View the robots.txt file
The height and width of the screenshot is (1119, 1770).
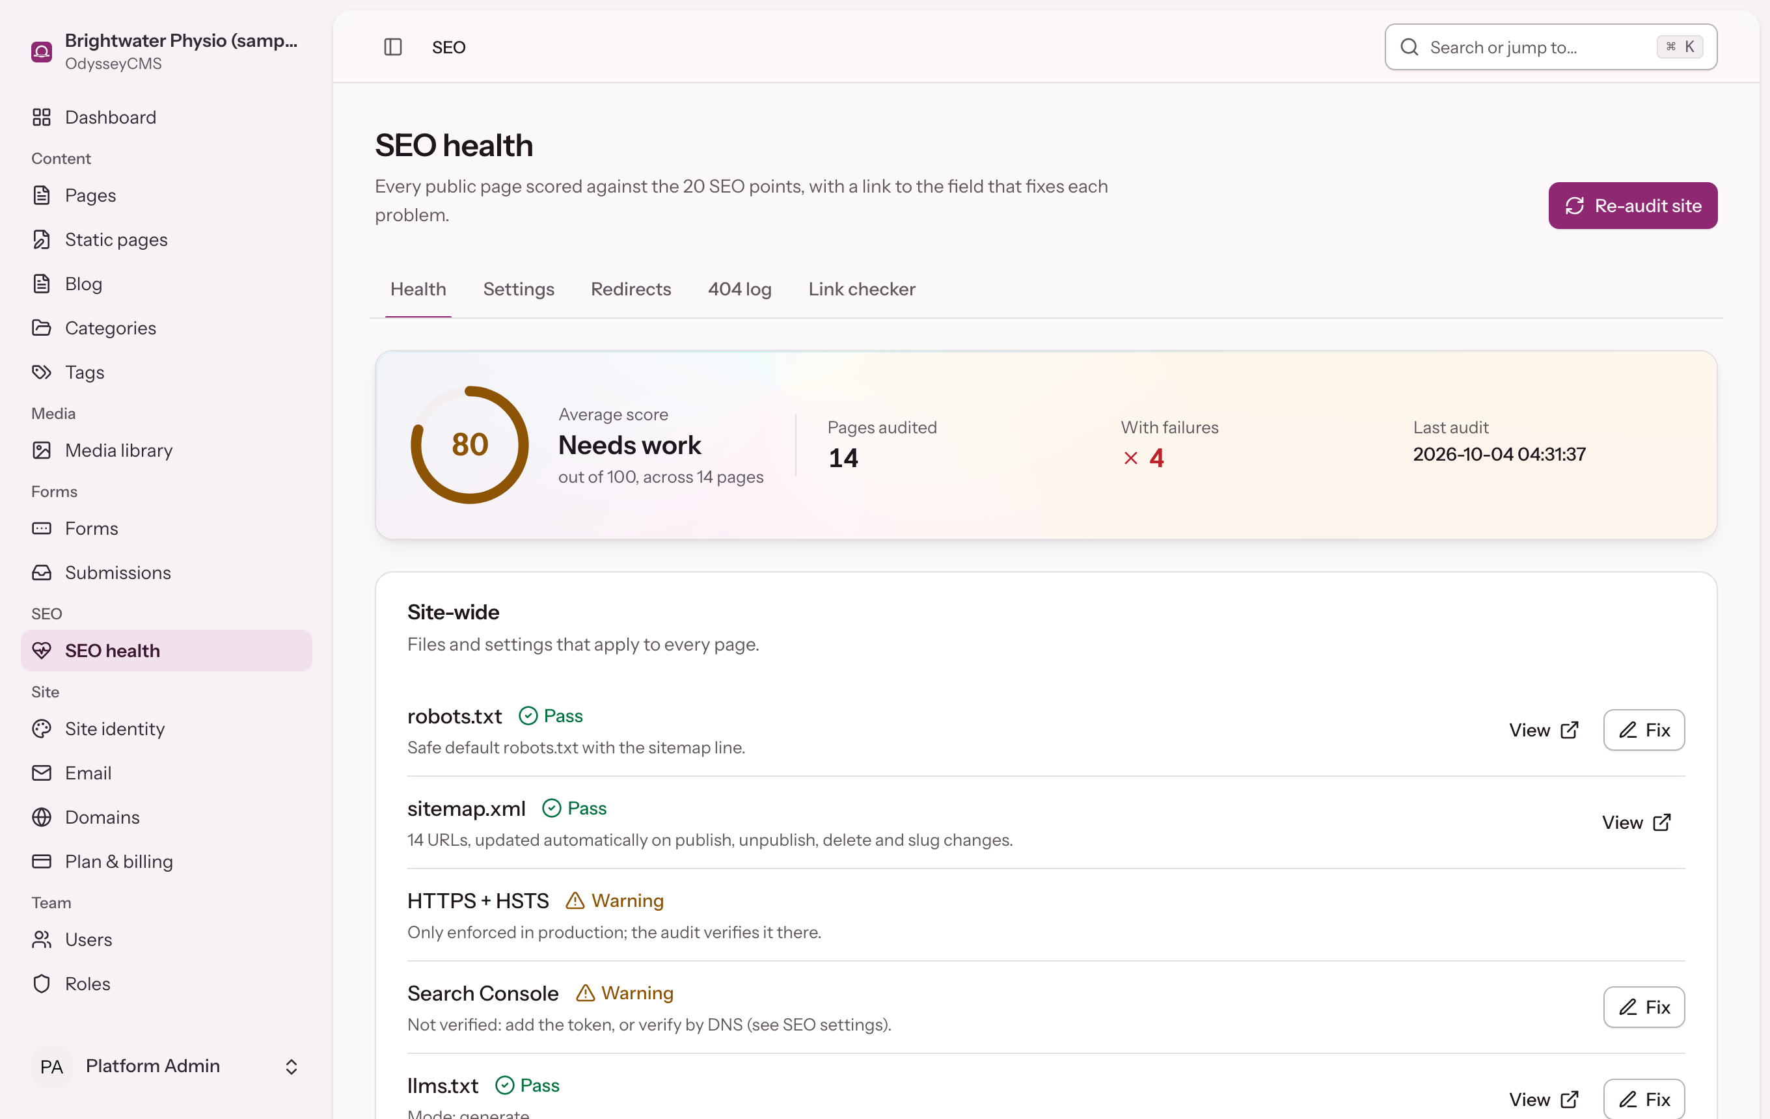pos(1544,729)
